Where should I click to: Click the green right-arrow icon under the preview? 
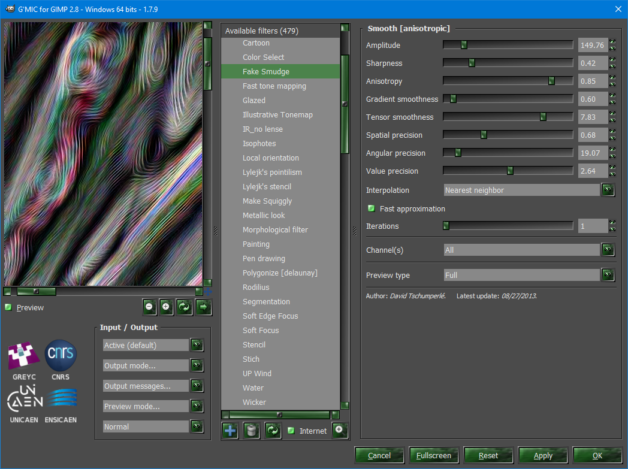coord(204,307)
